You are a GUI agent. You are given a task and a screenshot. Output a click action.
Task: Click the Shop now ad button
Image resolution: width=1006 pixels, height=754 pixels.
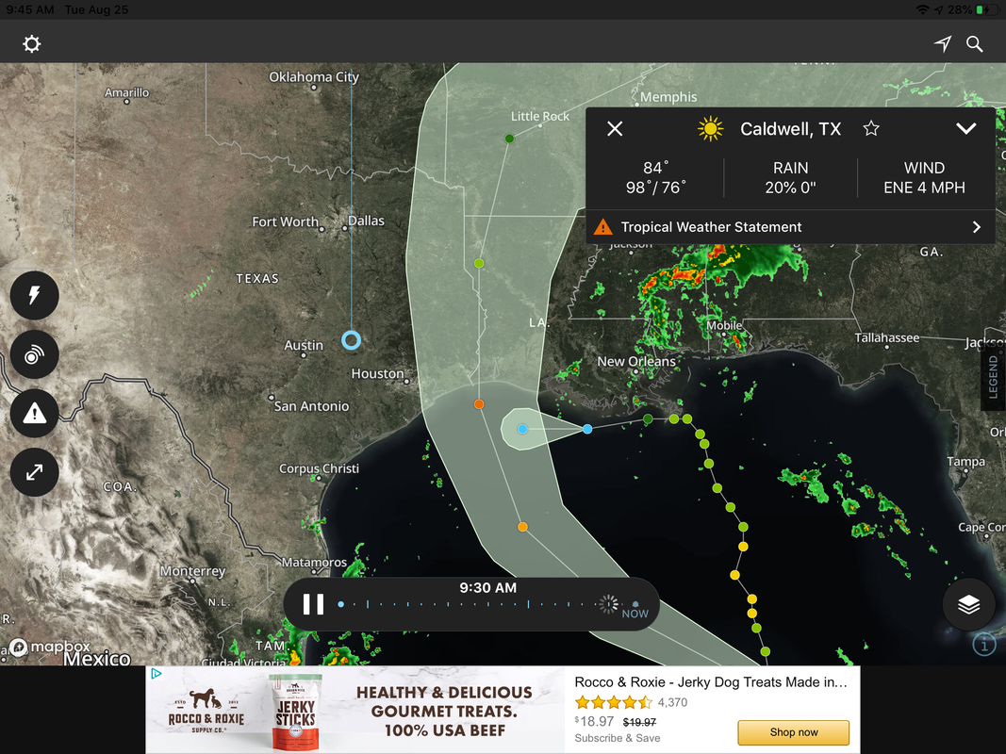pos(794,732)
